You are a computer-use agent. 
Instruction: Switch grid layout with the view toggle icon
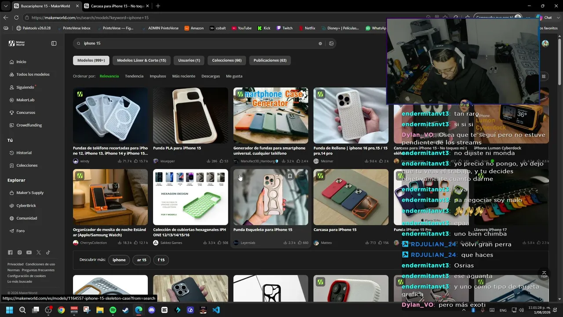point(544,76)
